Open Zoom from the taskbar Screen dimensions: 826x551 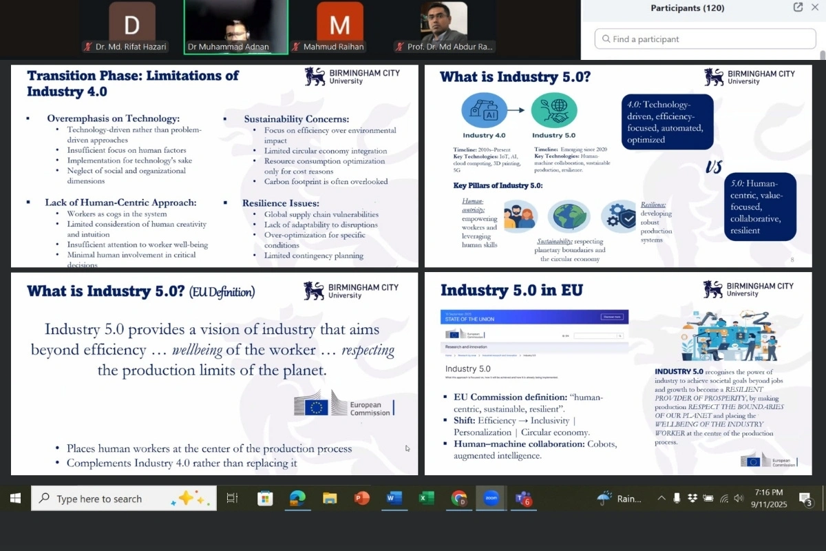click(491, 498)
